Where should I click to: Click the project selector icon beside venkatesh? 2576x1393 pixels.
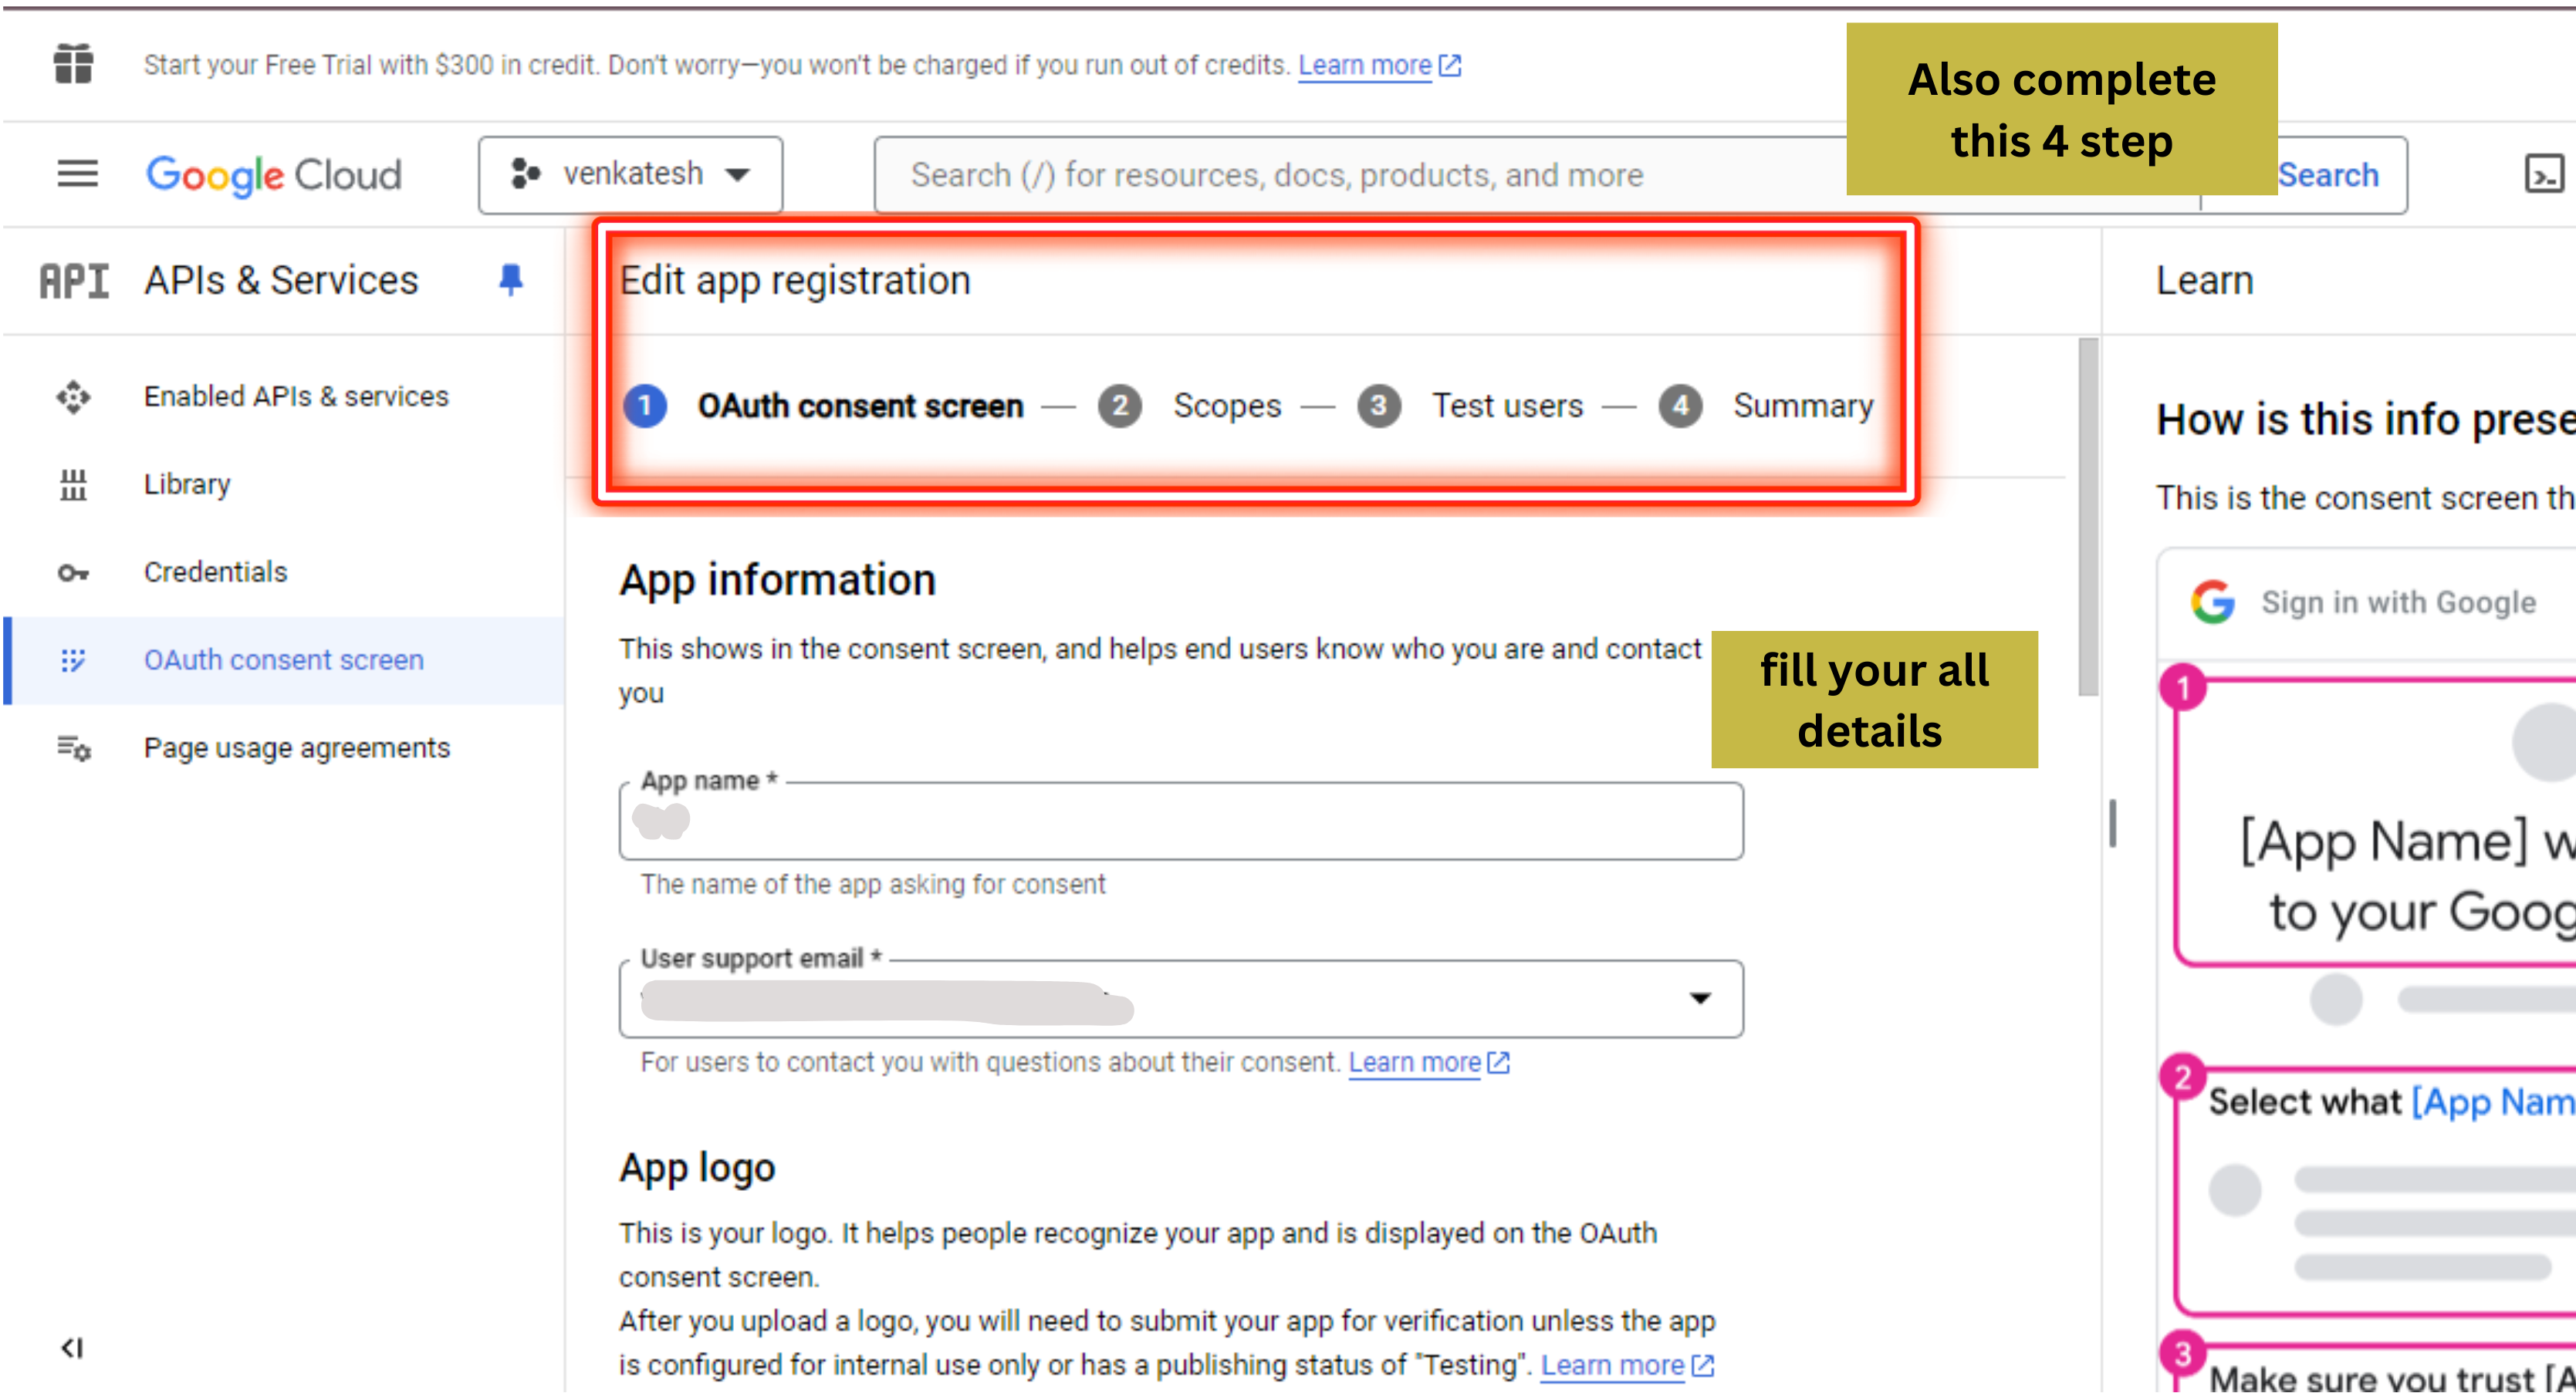[525, 174]
